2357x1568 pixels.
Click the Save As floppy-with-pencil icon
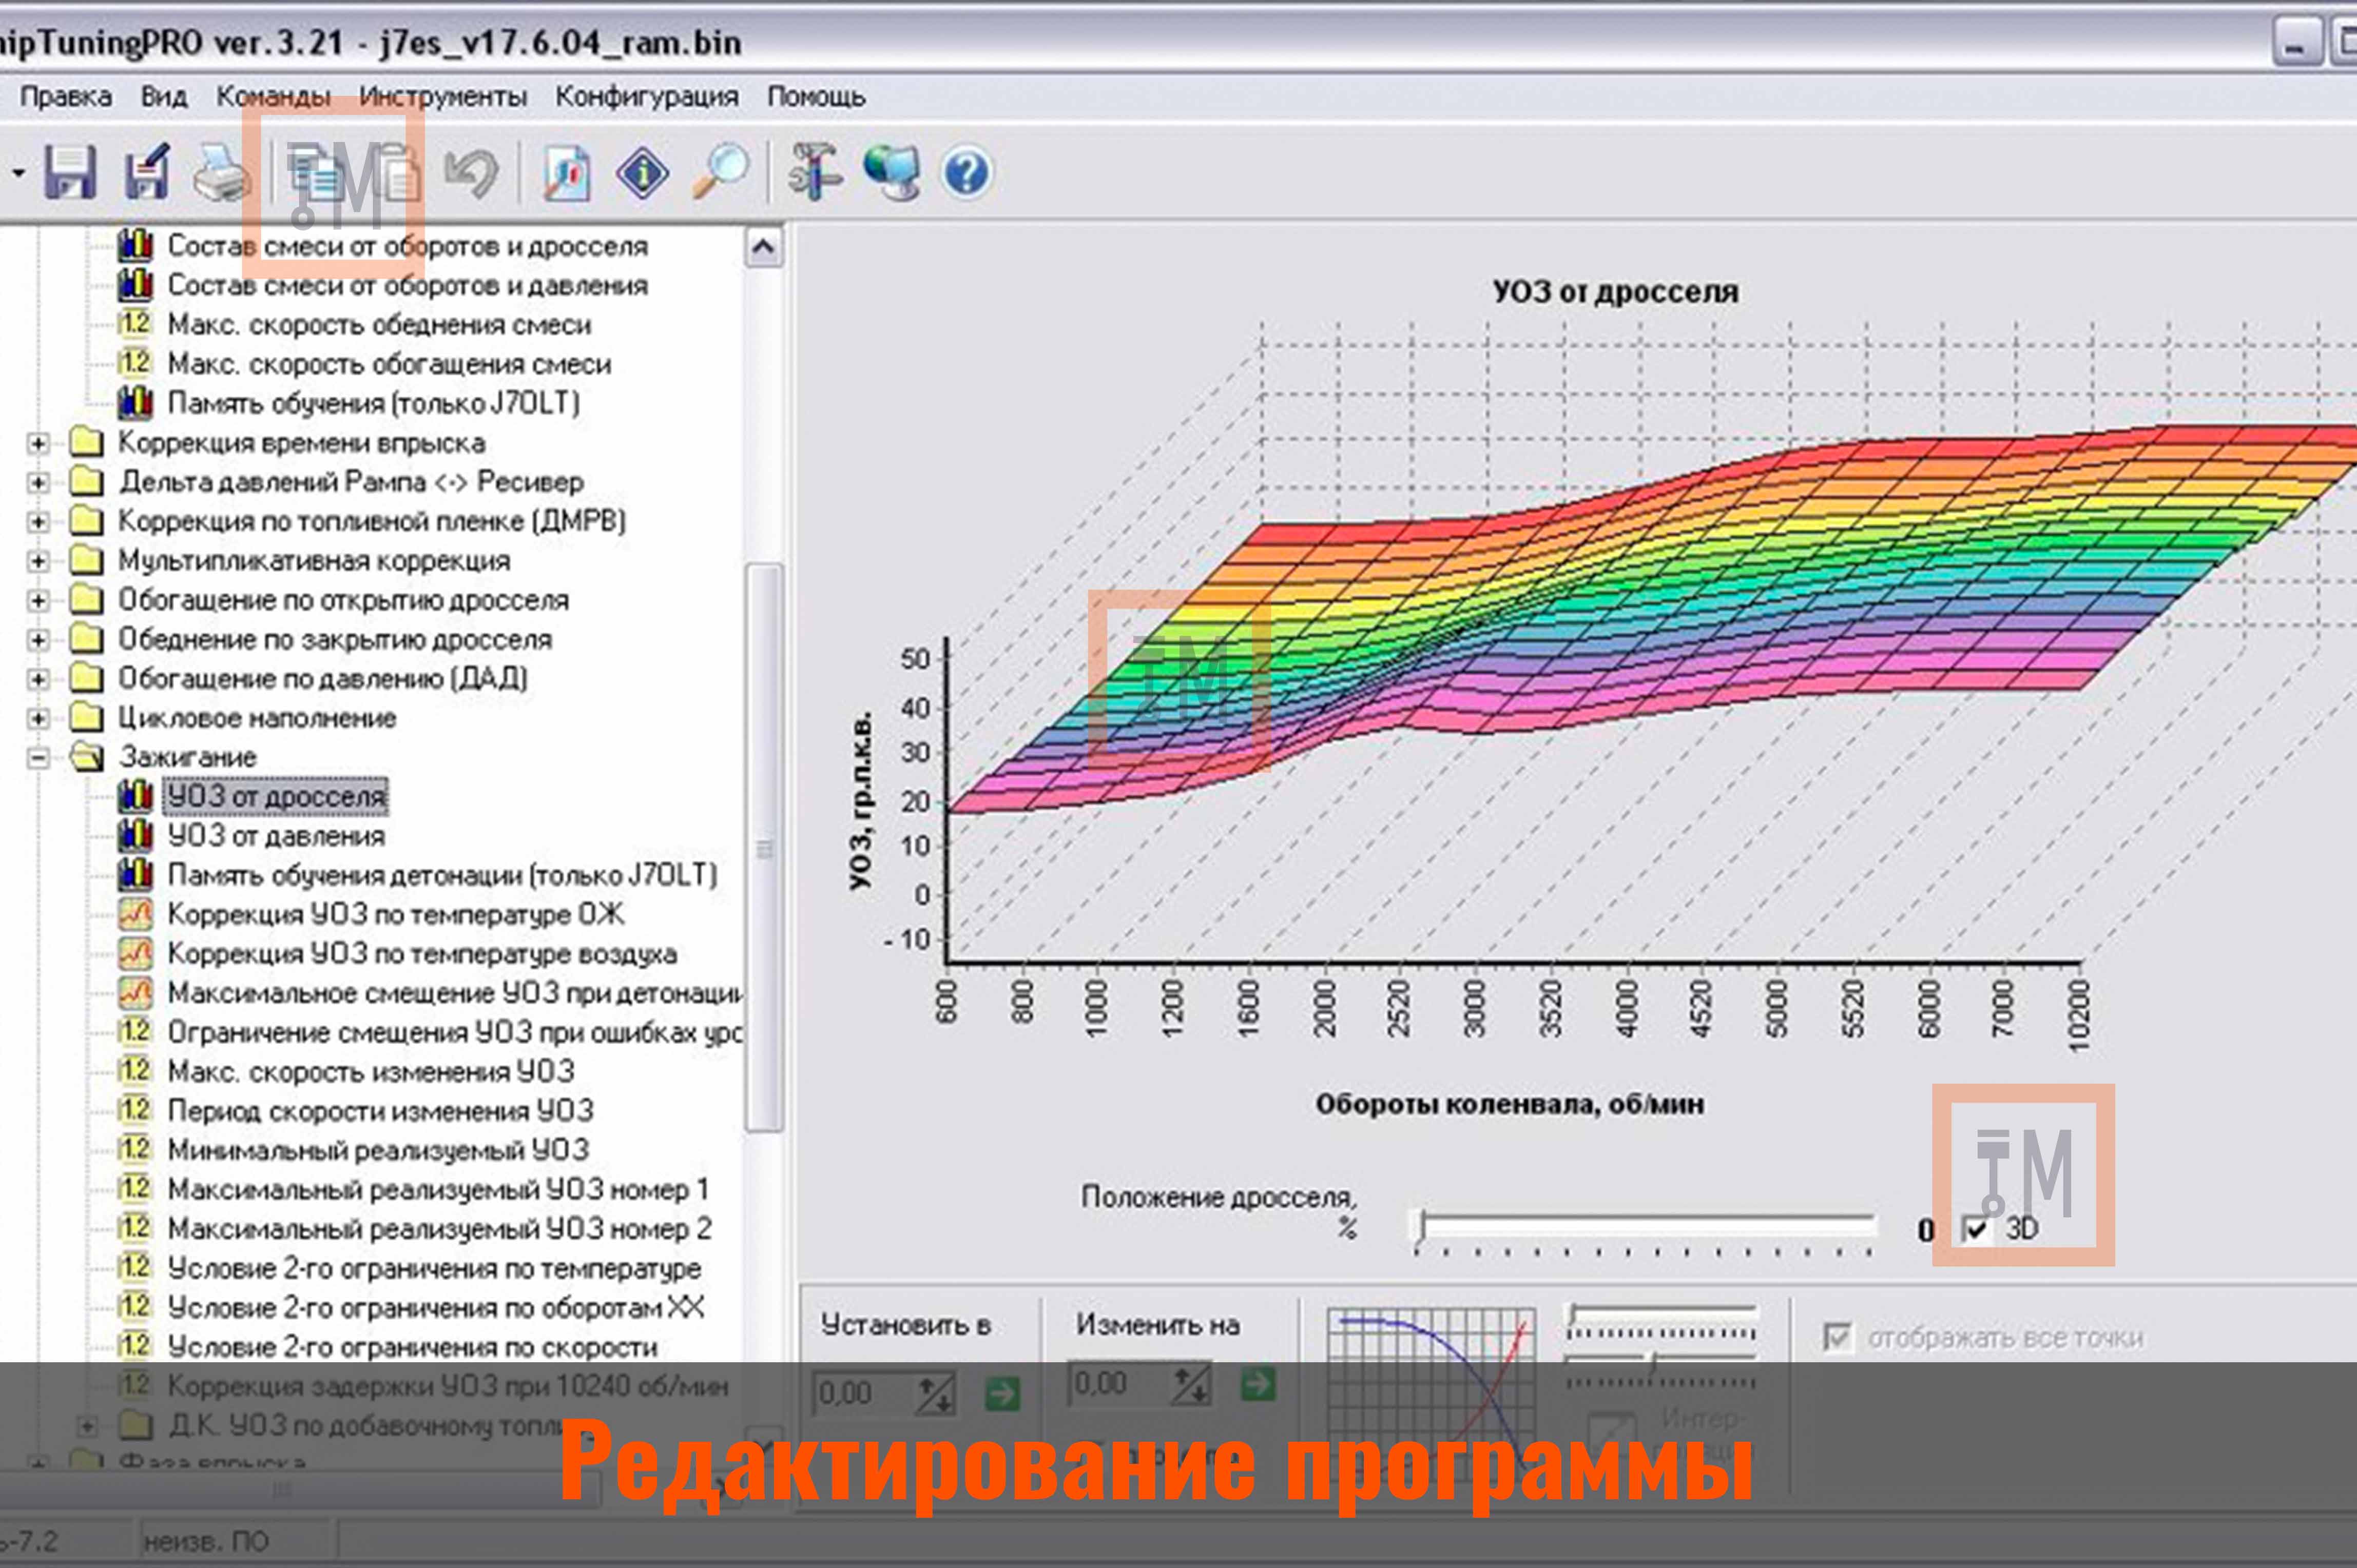[x=147, y=172]
